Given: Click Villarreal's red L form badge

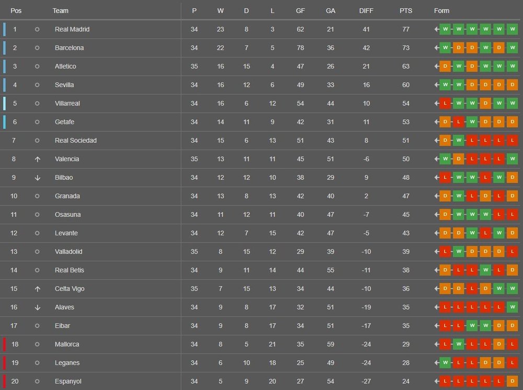Looking at the screenshot, I should (445, 104).
